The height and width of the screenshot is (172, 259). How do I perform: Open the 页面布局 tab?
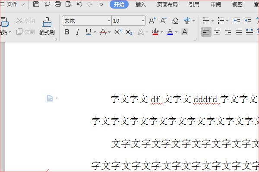point(167,5)
